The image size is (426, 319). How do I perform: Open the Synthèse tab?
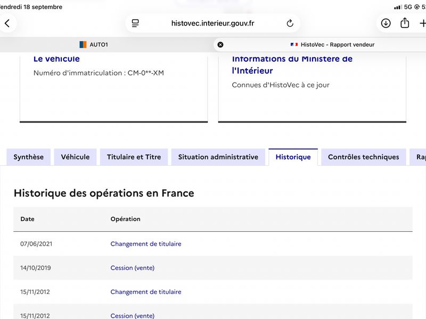click(29, 157)
